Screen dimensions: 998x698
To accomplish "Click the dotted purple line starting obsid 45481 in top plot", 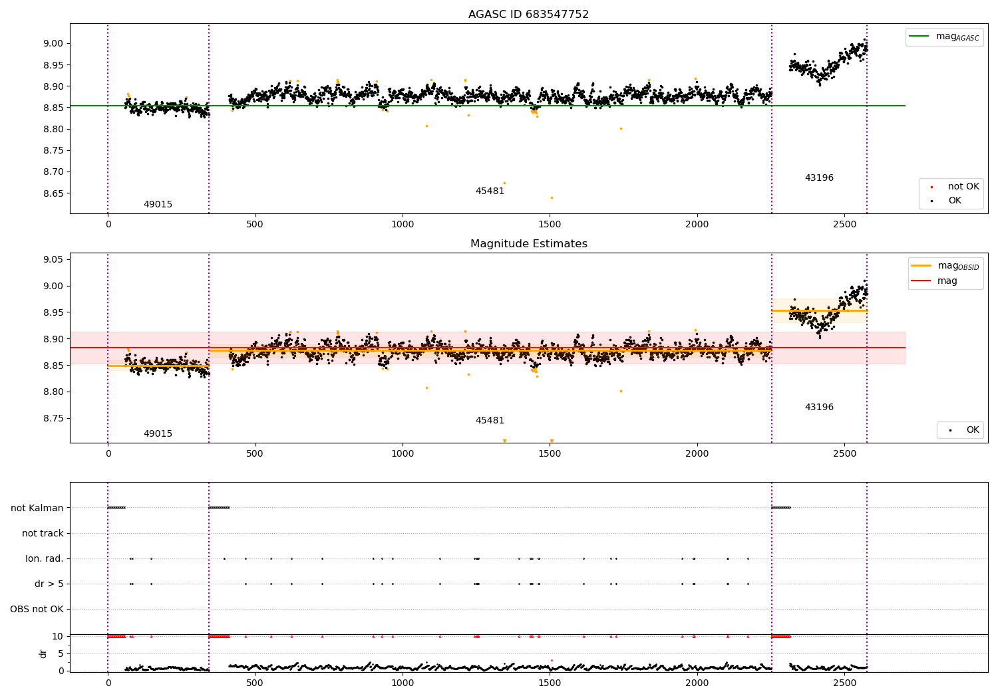I will coord(209,118).
